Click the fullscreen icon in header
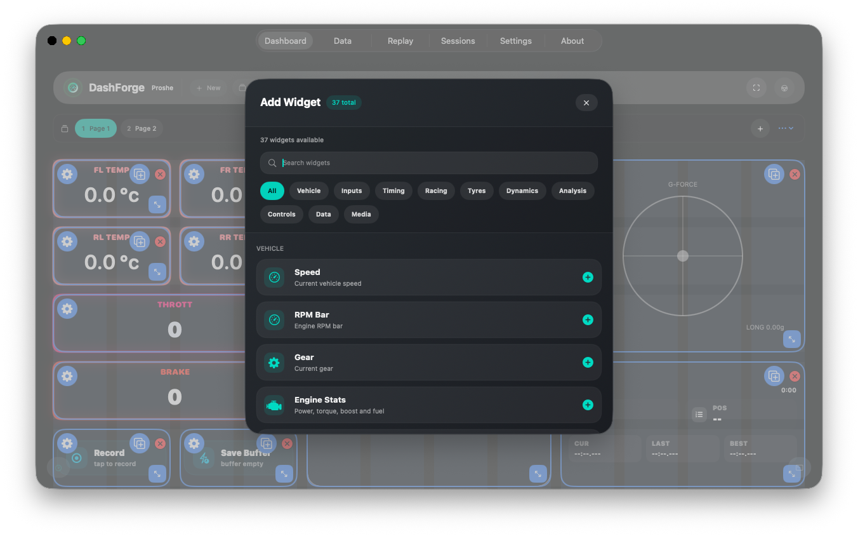Image resolution: width=858 pixels, height=536 pixels. point(756,88)
